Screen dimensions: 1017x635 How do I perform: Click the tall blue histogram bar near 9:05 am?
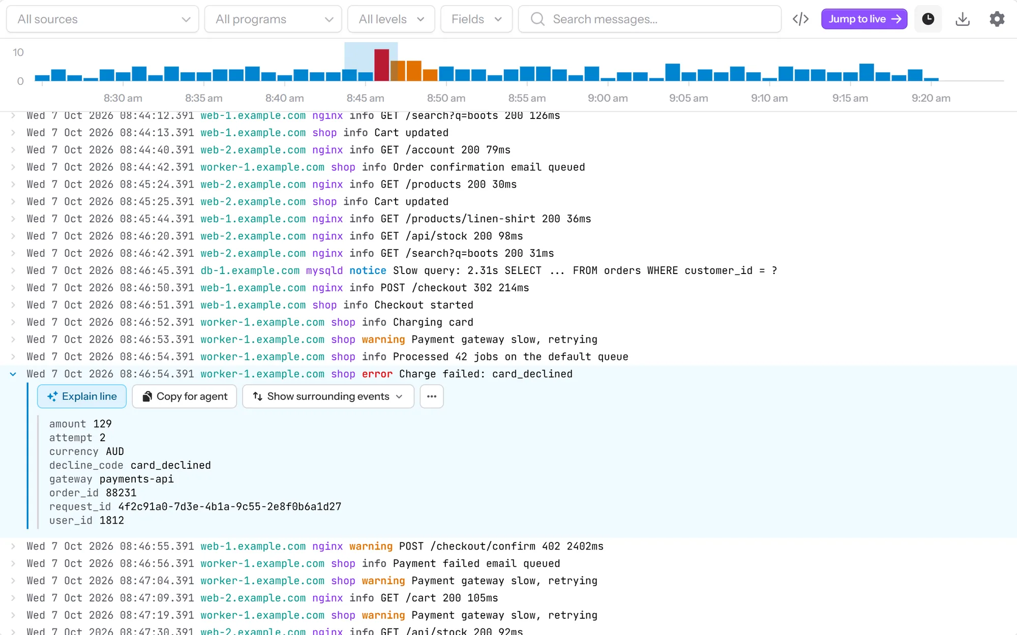(x=673, y=72)
